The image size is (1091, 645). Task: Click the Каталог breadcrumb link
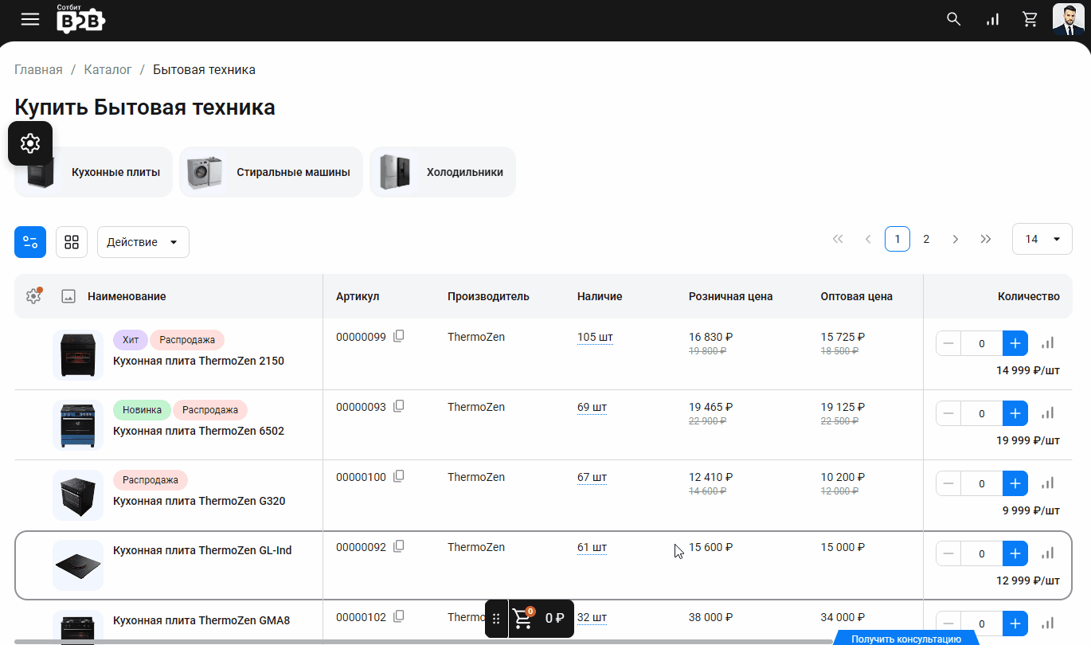coord(108,70)
